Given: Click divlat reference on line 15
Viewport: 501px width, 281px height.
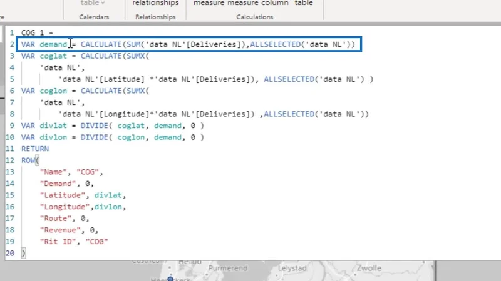Looking at the screenshot, I should click(108, 195).
